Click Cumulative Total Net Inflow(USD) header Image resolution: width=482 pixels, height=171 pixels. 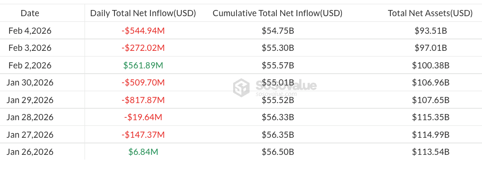(x=278, y=13)
